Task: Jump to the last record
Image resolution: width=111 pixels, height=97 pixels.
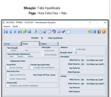Action: 20,32
